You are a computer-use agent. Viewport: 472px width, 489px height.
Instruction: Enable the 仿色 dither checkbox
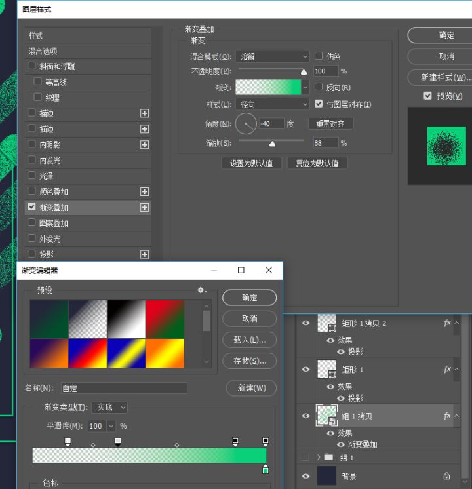tap(319, 56)
